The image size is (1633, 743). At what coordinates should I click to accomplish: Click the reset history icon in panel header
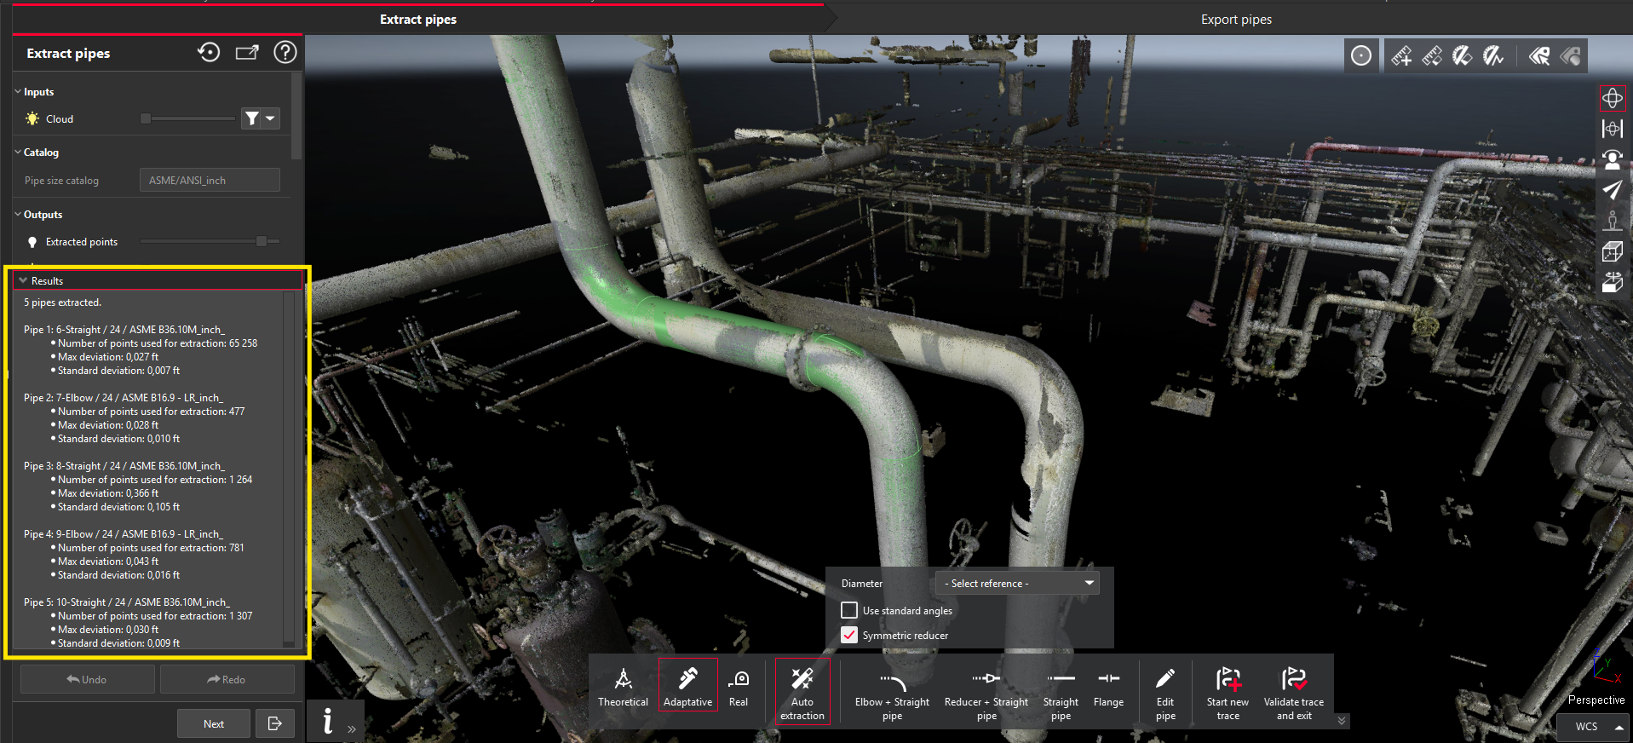click(209, 53)
